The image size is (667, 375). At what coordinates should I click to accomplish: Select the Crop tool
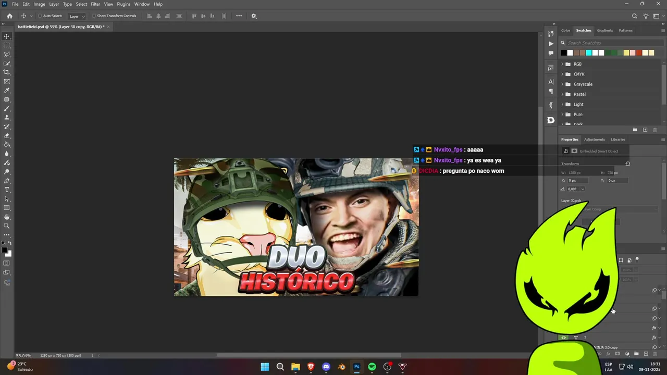(x=7, y=72)
